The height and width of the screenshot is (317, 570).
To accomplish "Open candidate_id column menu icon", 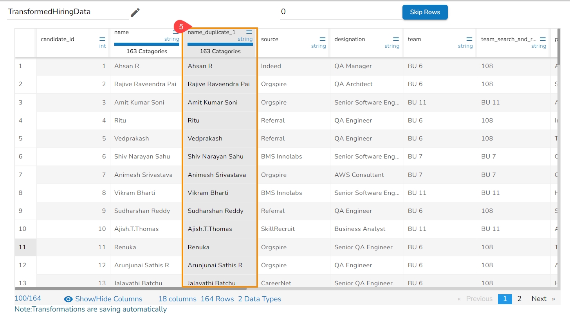I will 102,39.
